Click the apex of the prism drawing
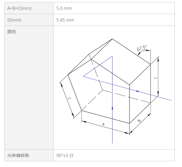Image resolution: width=182 pixels, height=167 pixels. 112,39
